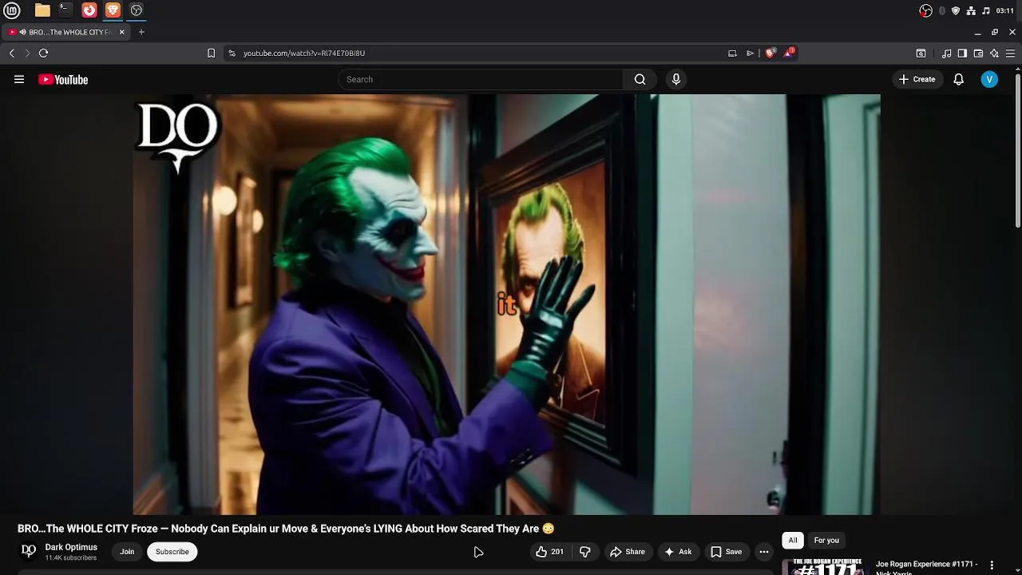This screenshot has height=575, width=1022.
Task: Select the All filter chip
Action: point(793,541)
